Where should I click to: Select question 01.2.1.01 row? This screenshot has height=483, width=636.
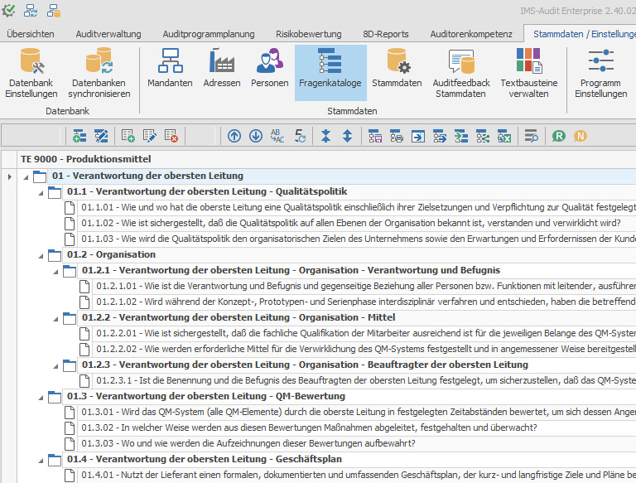point(364,286)
